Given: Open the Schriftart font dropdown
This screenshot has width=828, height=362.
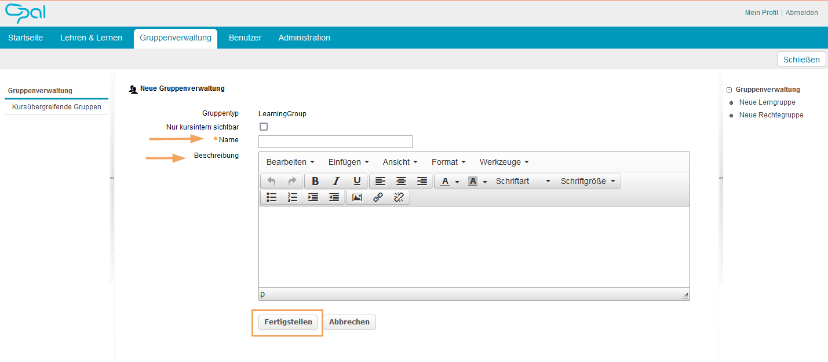Looking at the screenshot, I should [x=523, y=182].
